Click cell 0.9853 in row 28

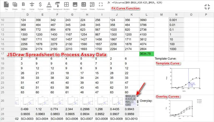click(x=57, y=114)
